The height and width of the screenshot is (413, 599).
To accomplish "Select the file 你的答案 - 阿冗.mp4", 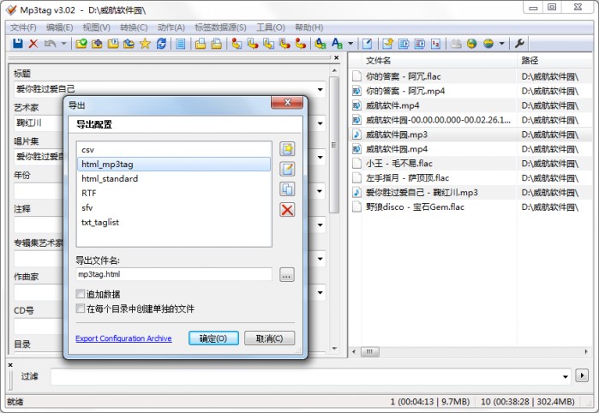I will pyautogui.click(x=405, y=91).
